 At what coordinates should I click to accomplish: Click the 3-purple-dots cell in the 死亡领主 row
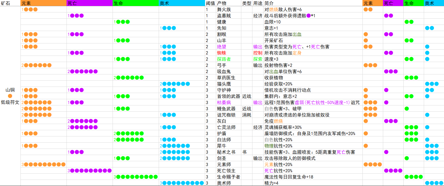90,171
